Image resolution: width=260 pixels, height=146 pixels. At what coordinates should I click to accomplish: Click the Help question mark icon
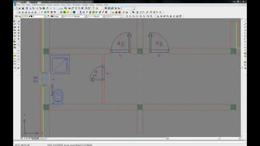[x=93, y=8]
